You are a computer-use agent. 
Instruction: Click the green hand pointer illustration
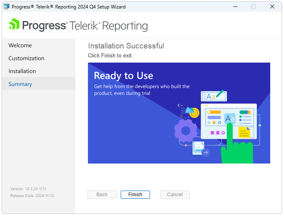[x=237, y=144]
